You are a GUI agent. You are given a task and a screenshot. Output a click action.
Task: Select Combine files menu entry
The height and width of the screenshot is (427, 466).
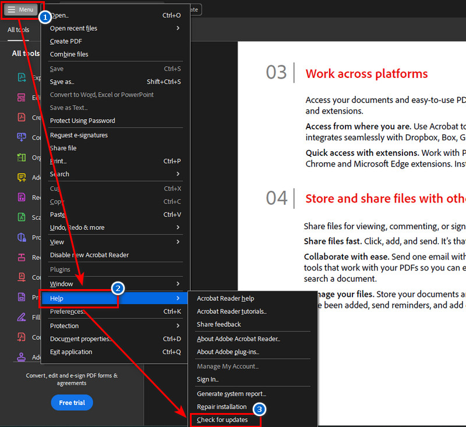[x=115, y=54]
